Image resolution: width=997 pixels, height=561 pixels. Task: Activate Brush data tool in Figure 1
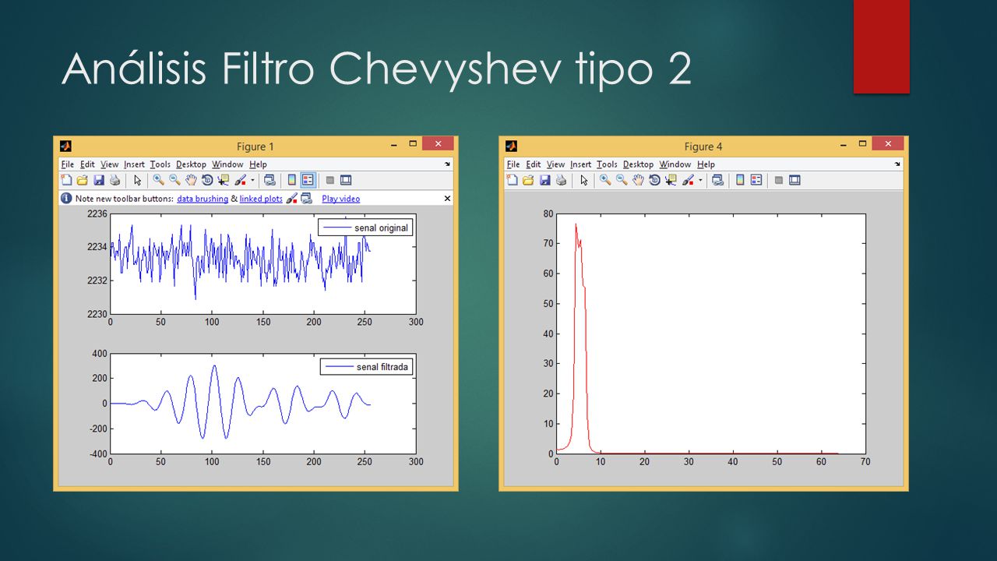(240, 180)
